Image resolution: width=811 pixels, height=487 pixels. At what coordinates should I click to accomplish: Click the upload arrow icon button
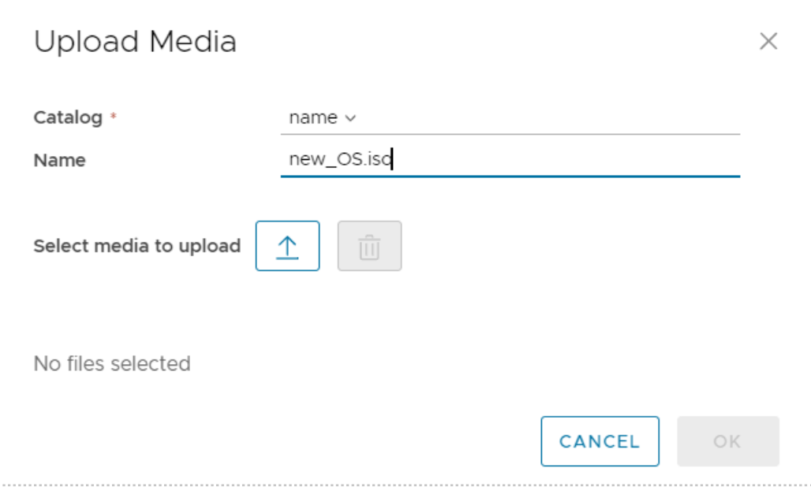(x=287, y=246)
